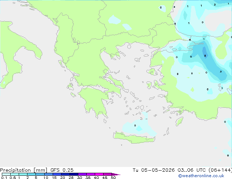
Task: Click the 45–50 mm legend swatch
Action: pyautogui.click(x=108, y=174)
